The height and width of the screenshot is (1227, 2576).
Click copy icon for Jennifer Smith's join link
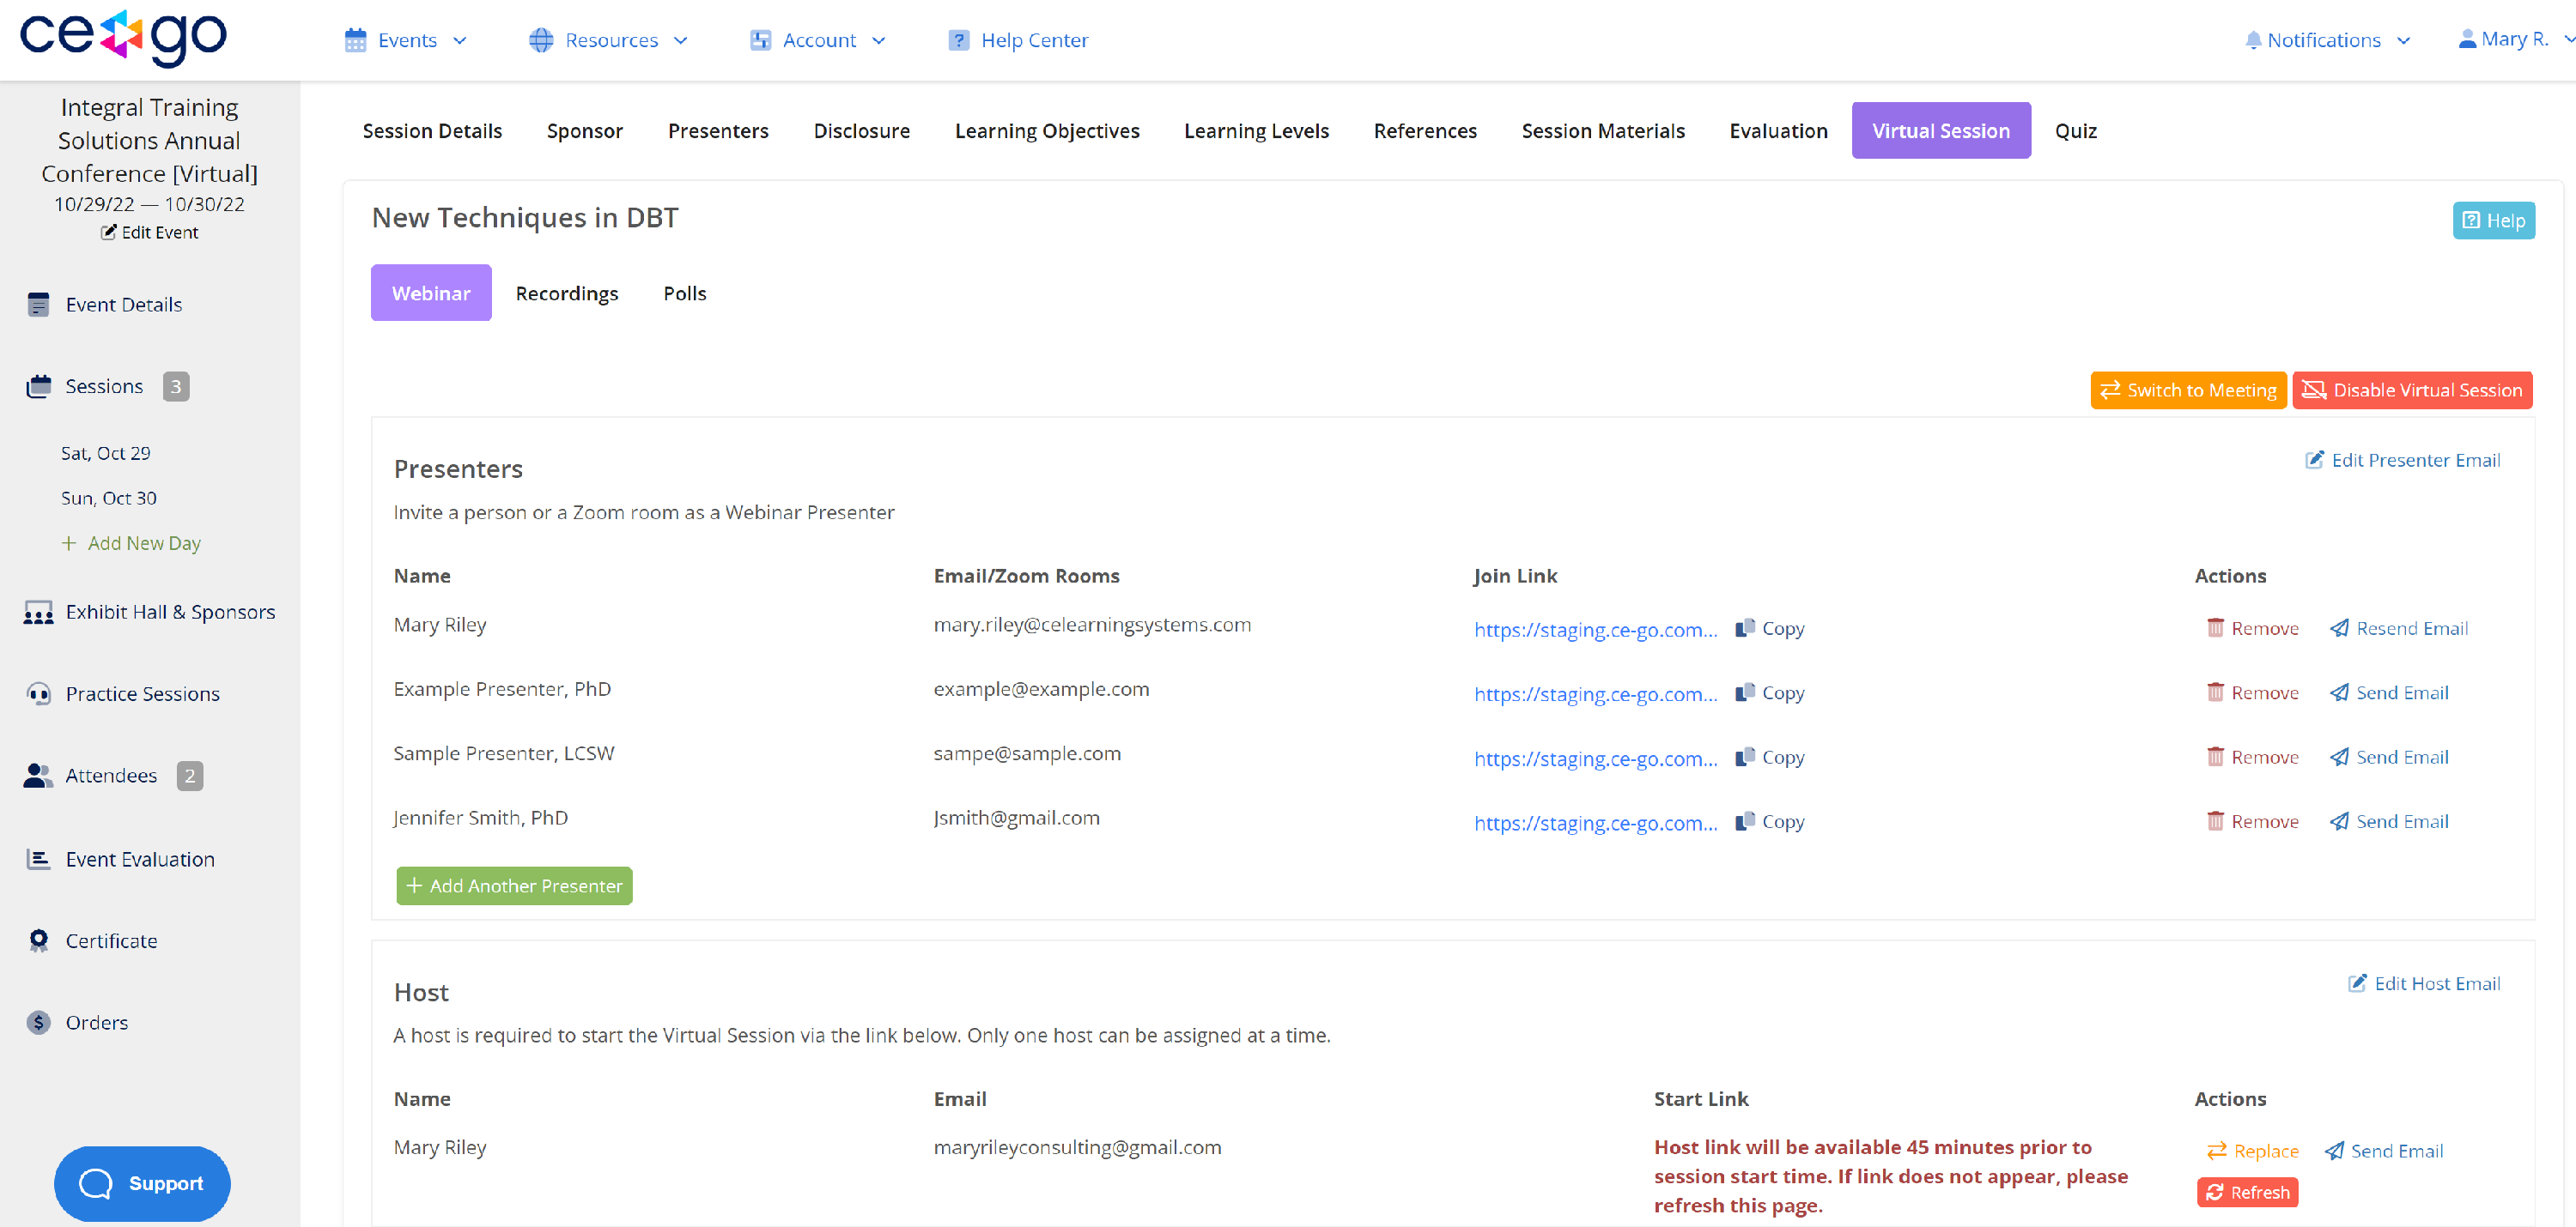point(1745,821)
